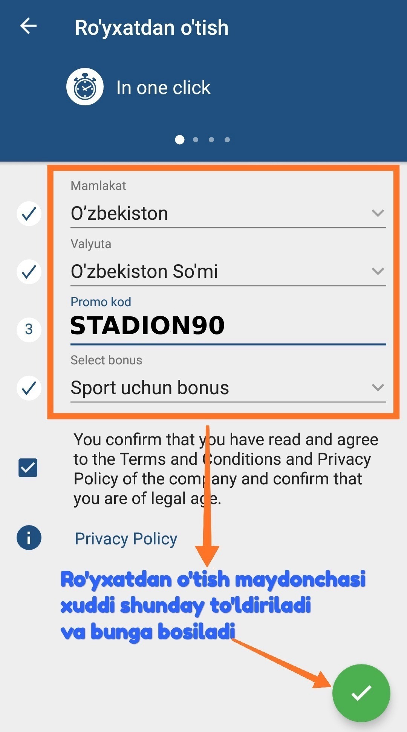
Task: Tap the stopwatch one-click icon
Action: click(85, 87)
